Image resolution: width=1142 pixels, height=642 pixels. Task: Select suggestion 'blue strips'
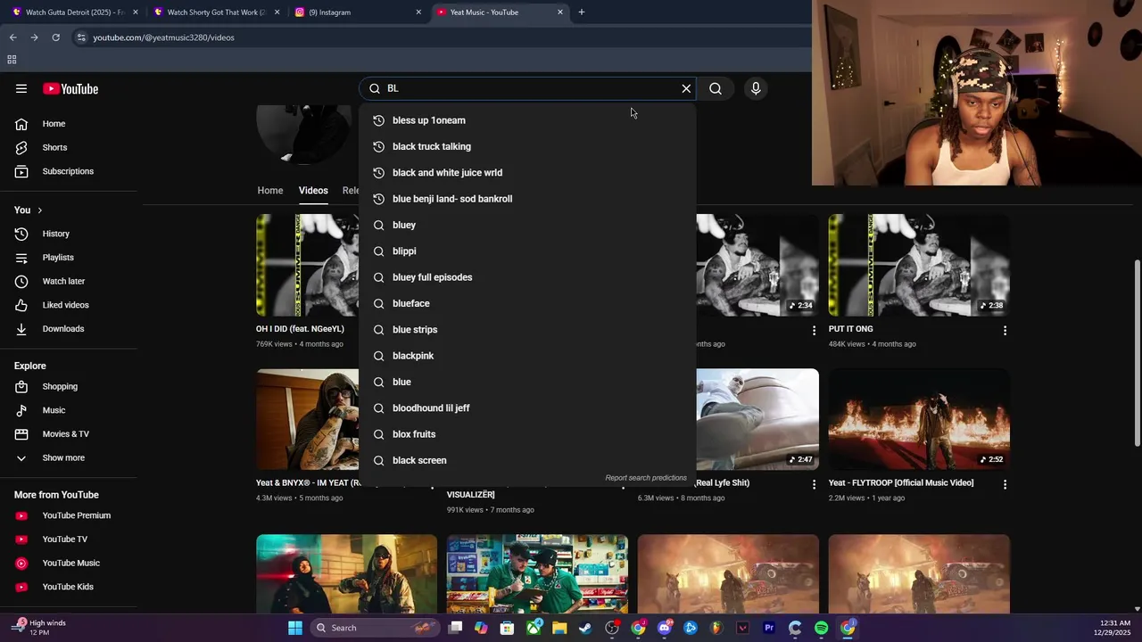tap(527, 330)
